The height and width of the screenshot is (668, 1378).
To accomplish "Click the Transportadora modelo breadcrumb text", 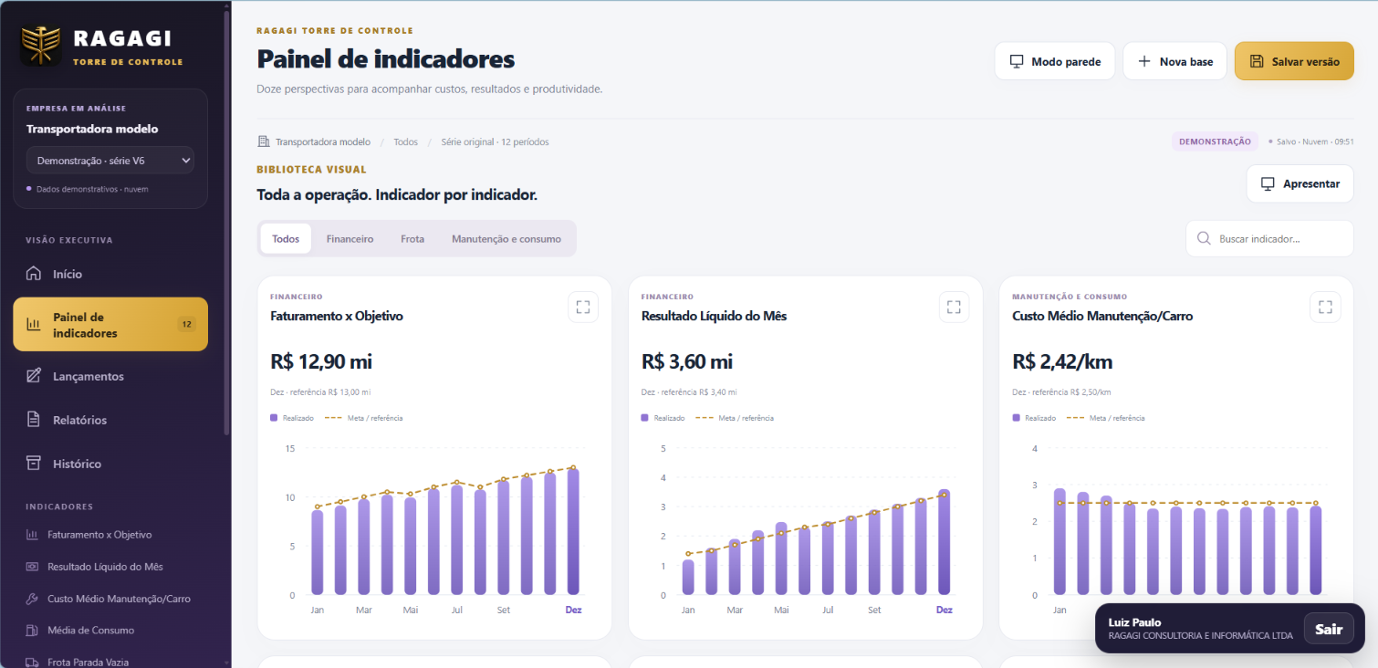I will pyautogui.click(x=323, y=141).
